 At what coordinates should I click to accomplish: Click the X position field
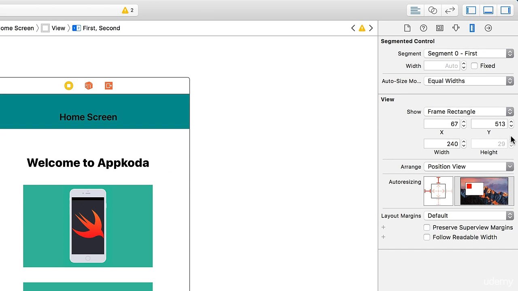tap(442, 124)
